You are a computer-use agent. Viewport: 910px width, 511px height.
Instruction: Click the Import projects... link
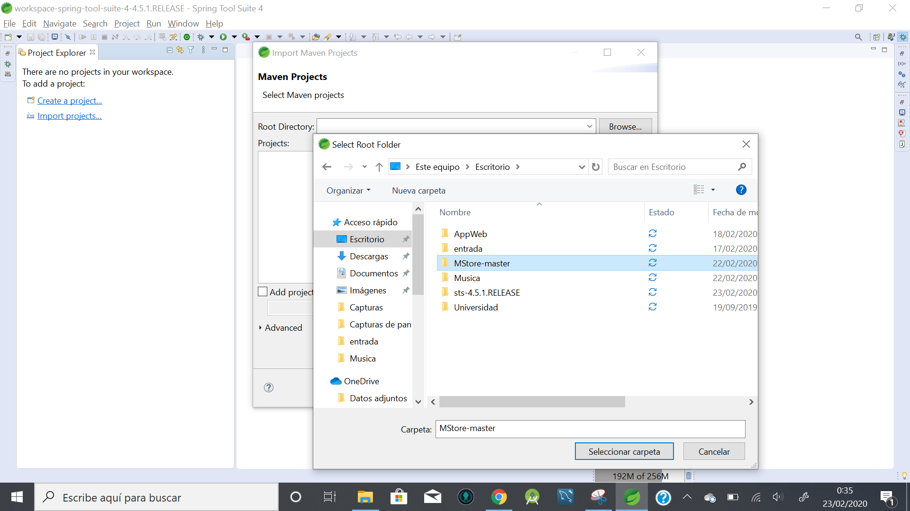pos(69,116)
